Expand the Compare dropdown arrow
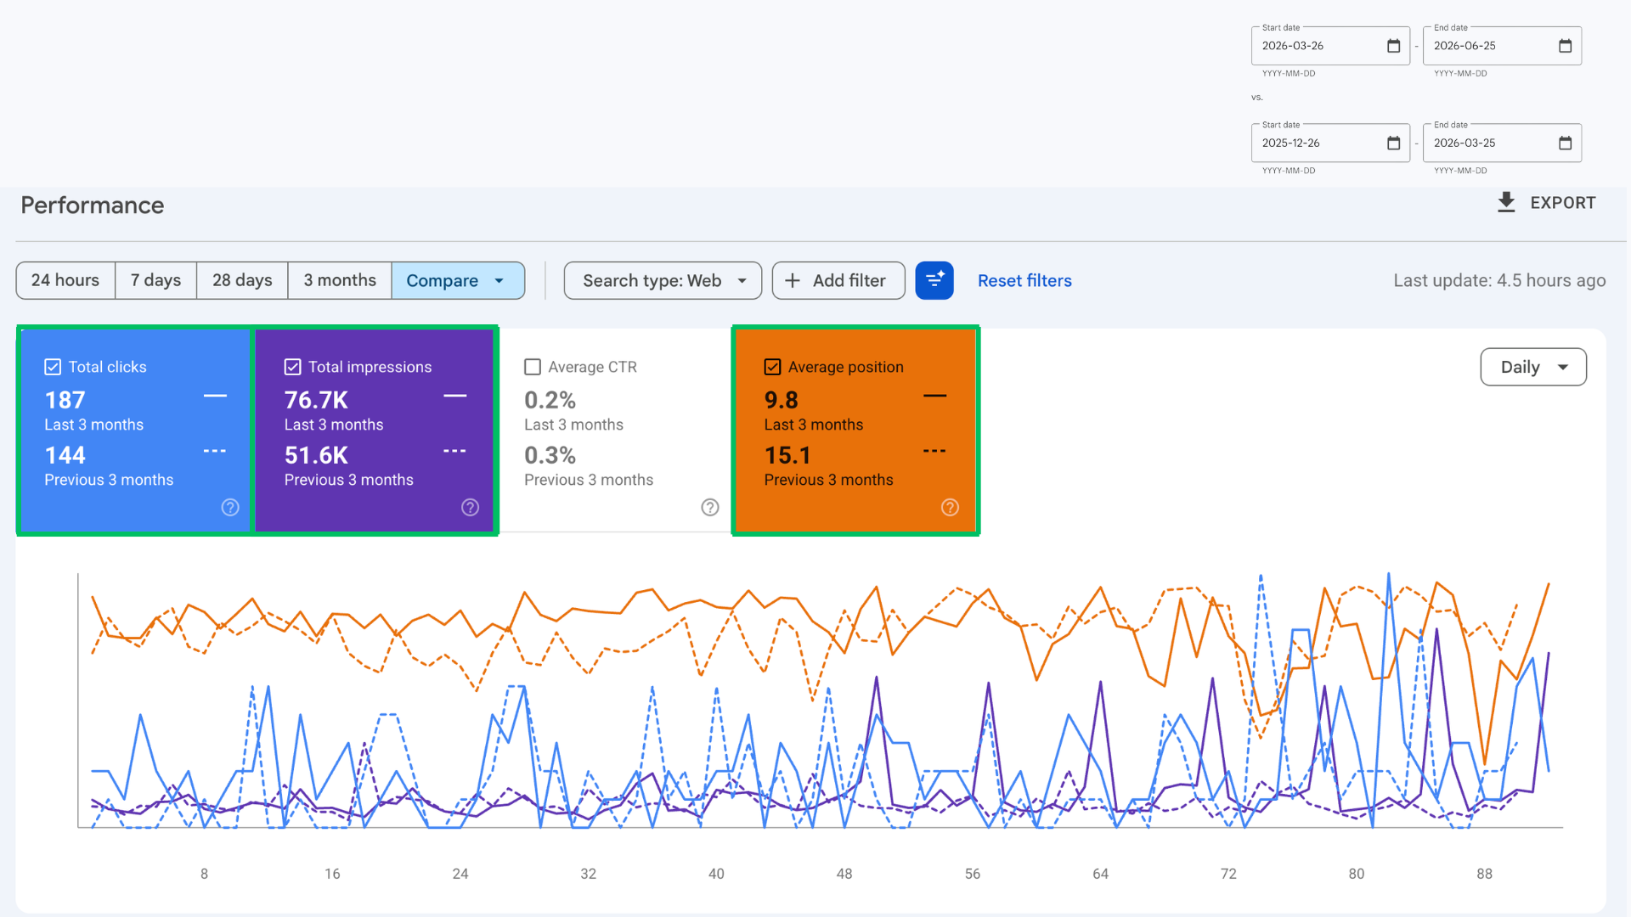 pos(499,281)
